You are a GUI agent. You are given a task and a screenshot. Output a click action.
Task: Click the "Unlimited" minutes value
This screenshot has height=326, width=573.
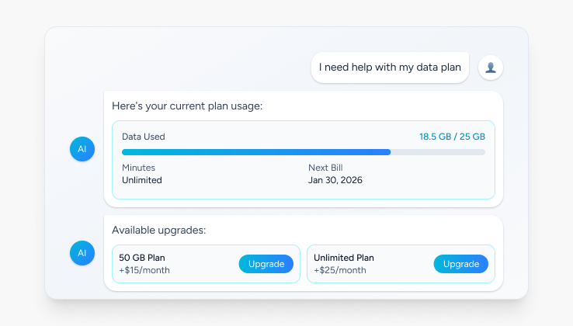point(142,180)
